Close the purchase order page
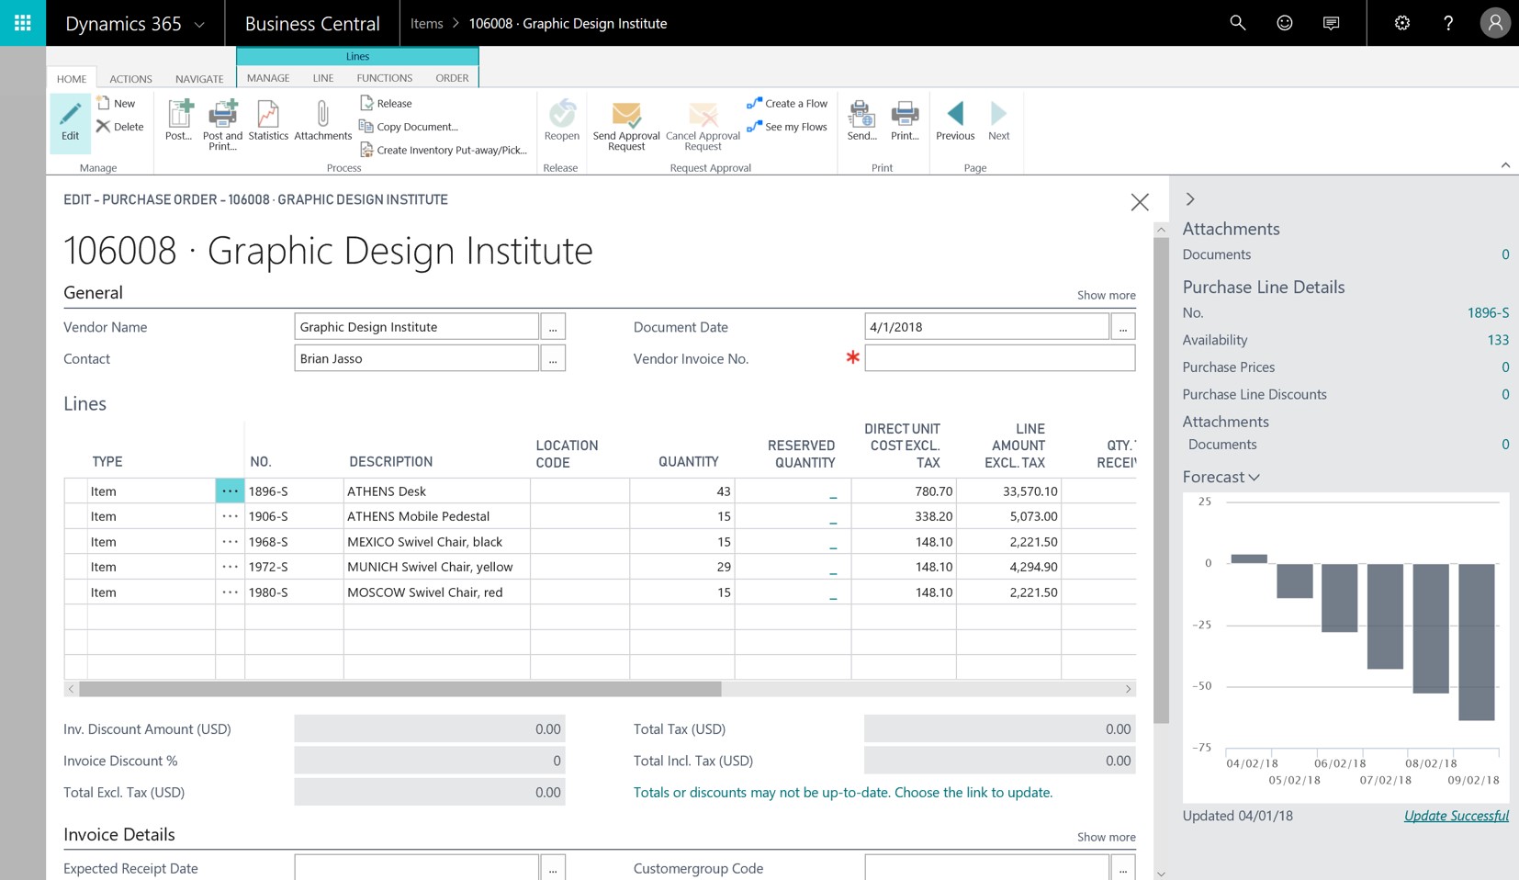 [x=1140, y=202]
